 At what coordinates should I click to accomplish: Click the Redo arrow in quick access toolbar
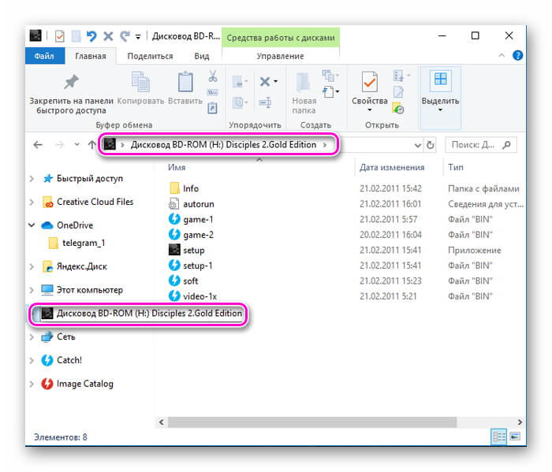tap(125, 36)
